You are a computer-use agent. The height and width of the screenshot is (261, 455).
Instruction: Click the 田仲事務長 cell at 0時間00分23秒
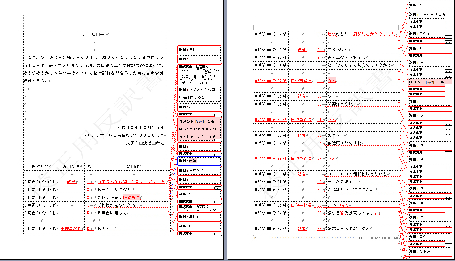point(302,81)
